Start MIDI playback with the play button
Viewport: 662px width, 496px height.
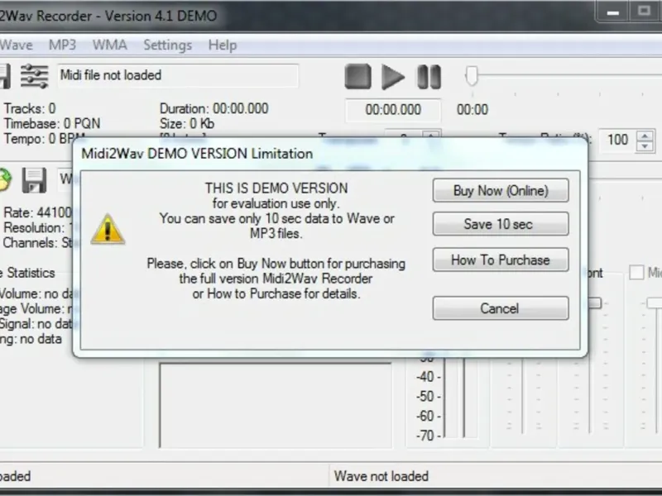[392, 77]
